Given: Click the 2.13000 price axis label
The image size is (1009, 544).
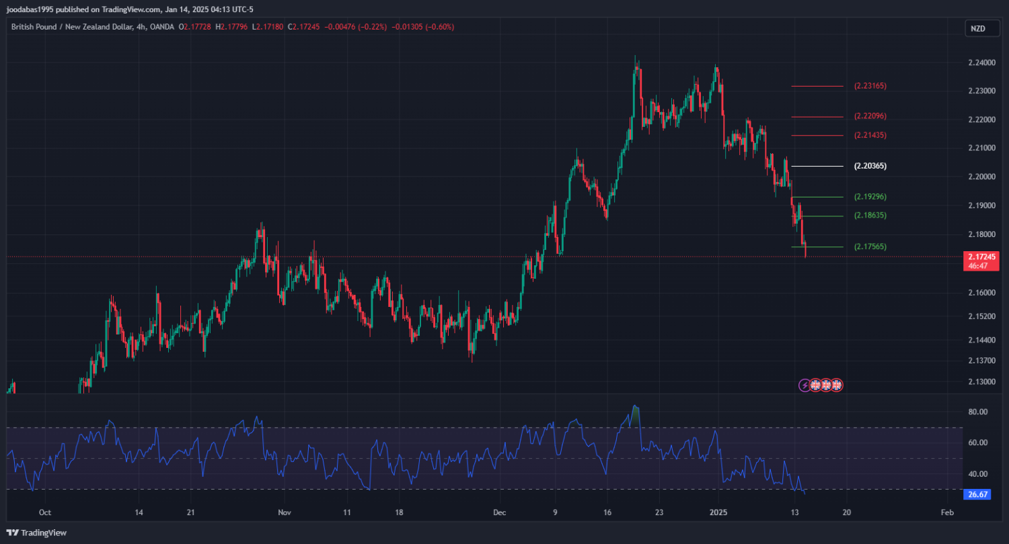Looking at the screenshot, I should (x=981, y=381).
